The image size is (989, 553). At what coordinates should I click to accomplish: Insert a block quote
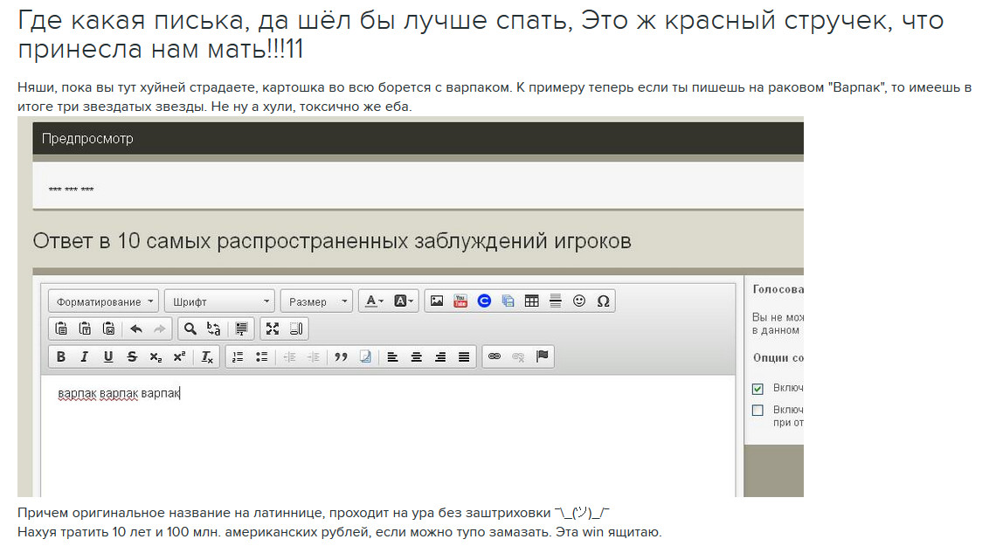tap(341, 356)
